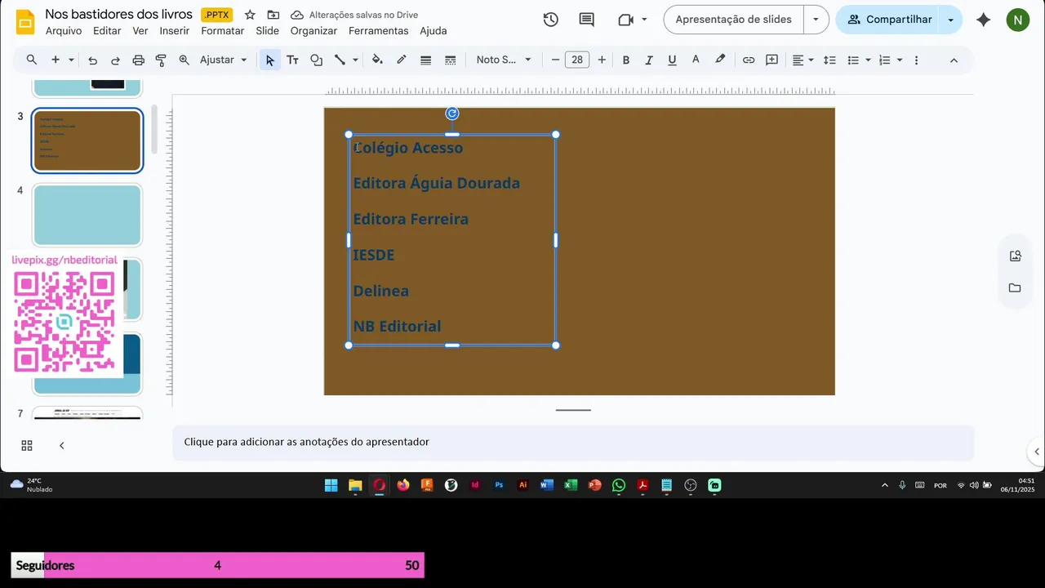Open version history clock icon
The height and width of the screenshot is (588, 1045).
pyautogui.click(x=550, y=20)
